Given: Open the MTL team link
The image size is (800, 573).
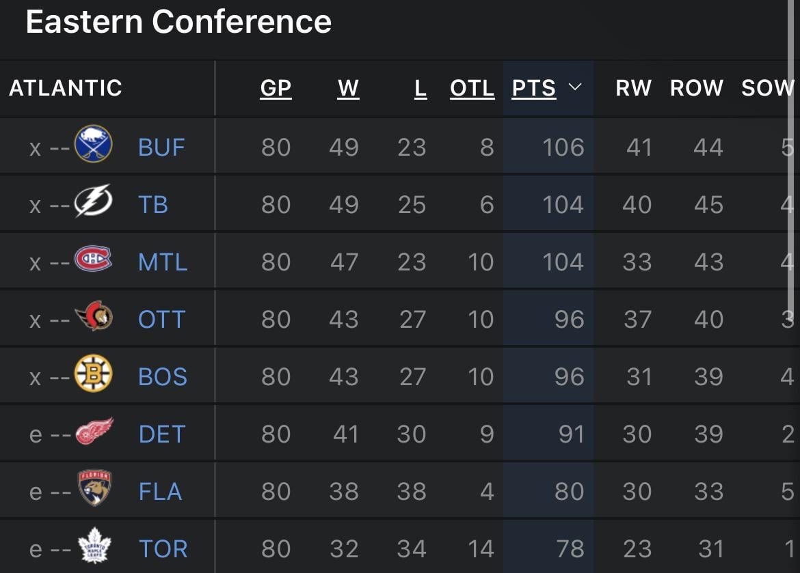Looking at the screenshot, I should point(163,262).
